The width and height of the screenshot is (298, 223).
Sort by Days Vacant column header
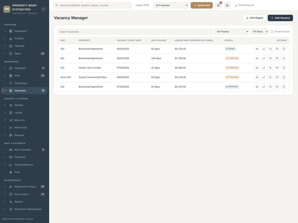pyautogui.click(x=159, y=40)
